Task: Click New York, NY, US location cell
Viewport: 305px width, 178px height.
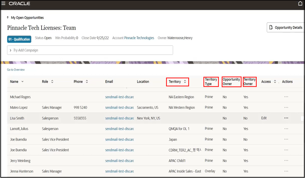Action: pos(149,118)
